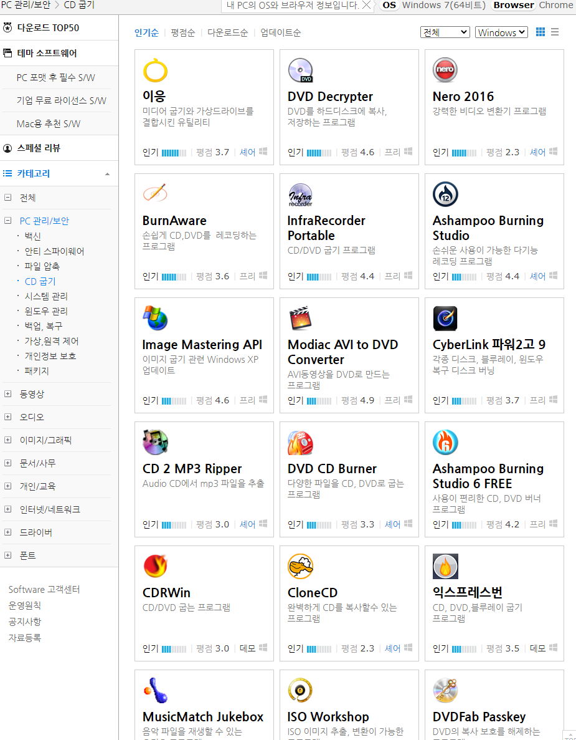Expand the 문서/사무 category

click(x=8, y=463)
